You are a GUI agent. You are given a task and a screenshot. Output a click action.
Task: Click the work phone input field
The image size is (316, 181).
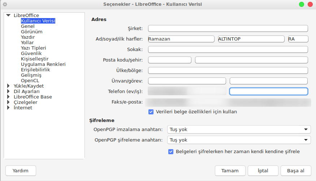pos(269,92)
